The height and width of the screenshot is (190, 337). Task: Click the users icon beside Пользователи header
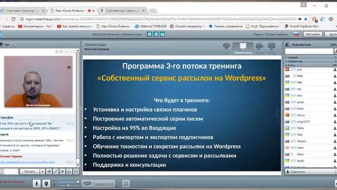tap(288, 44)
